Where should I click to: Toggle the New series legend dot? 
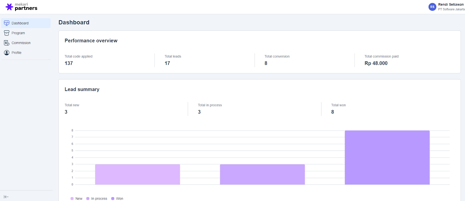72,199
